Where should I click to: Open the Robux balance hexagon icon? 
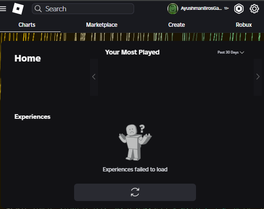pyautogui.click(x=239, y=9)
